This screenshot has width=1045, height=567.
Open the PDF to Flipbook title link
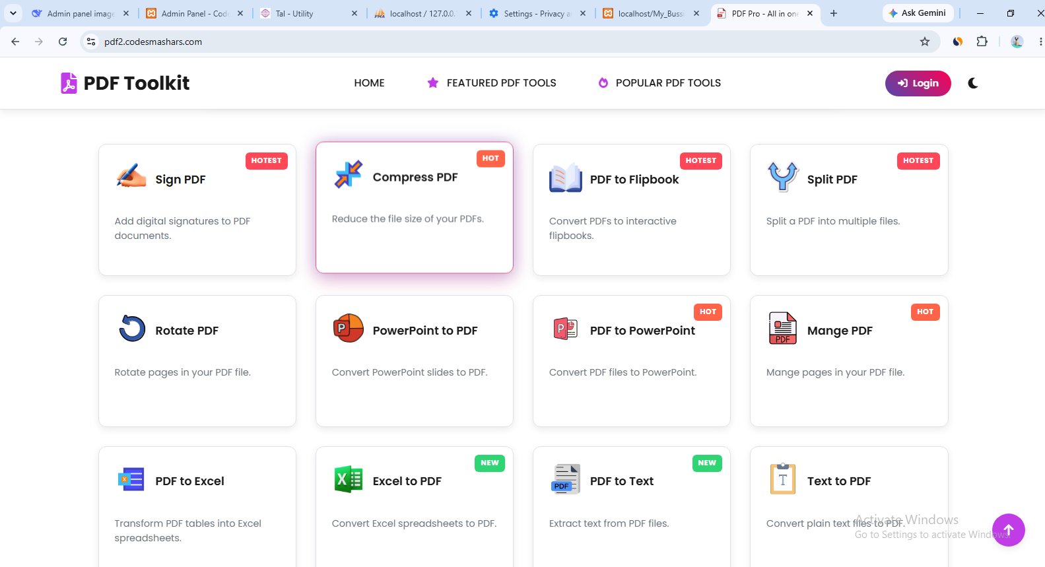point(634,180)
